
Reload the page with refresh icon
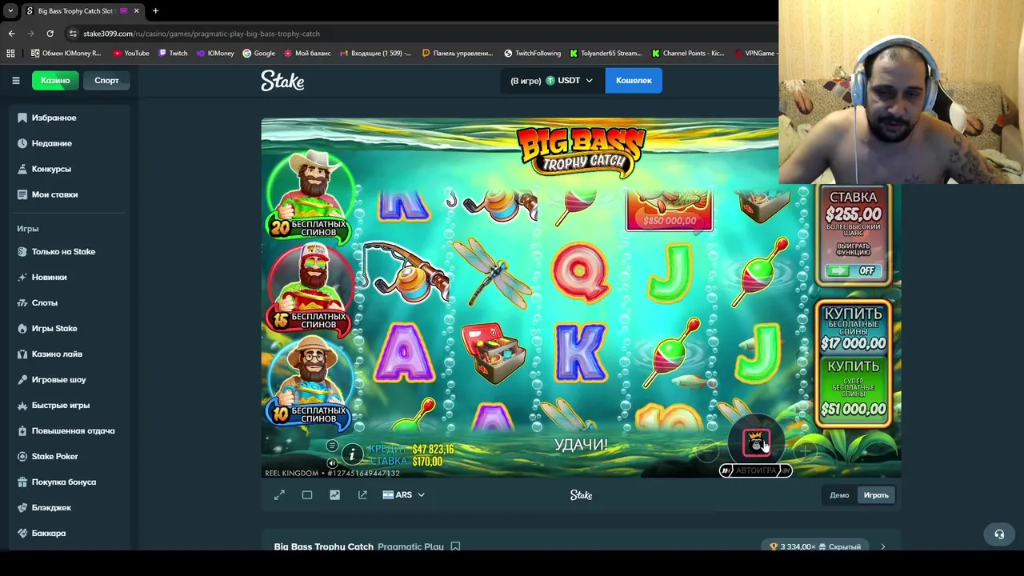point(50,34)
